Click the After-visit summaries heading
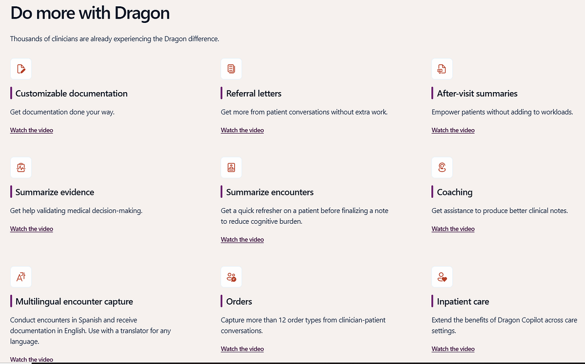 point(477,94)
